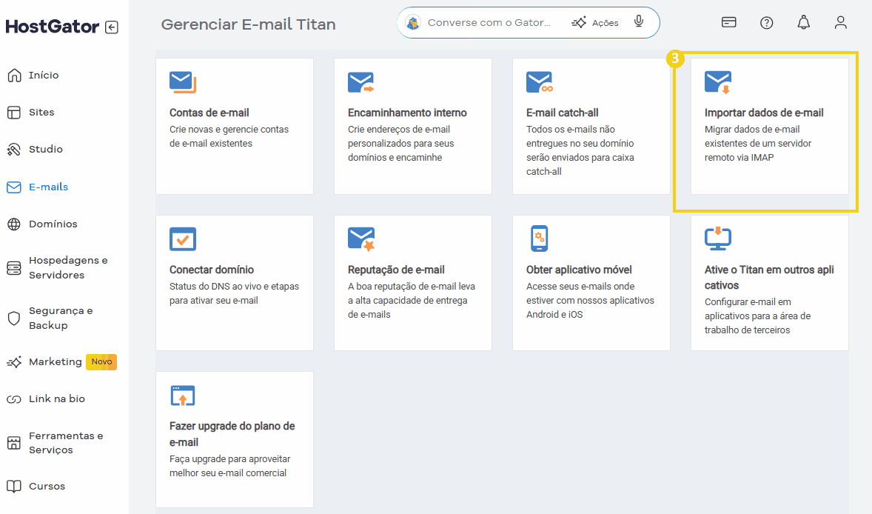This screenshot has width=872, height=514.
Task: Open the billing card icon
Action: tap(729, 22)
